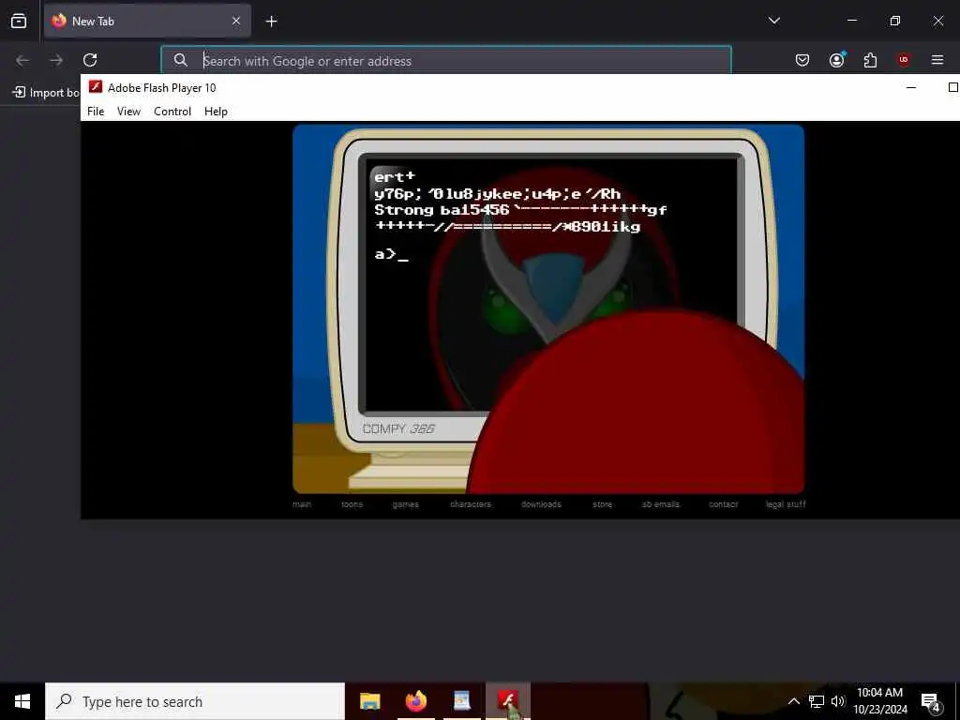Click the 'Strong ba15456' text line
Image resolution: width=960 pixels, height=720 pixels.
tap(442, 210)
